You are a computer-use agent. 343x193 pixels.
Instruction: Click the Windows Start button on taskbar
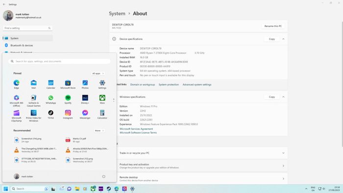pos(6,189)
